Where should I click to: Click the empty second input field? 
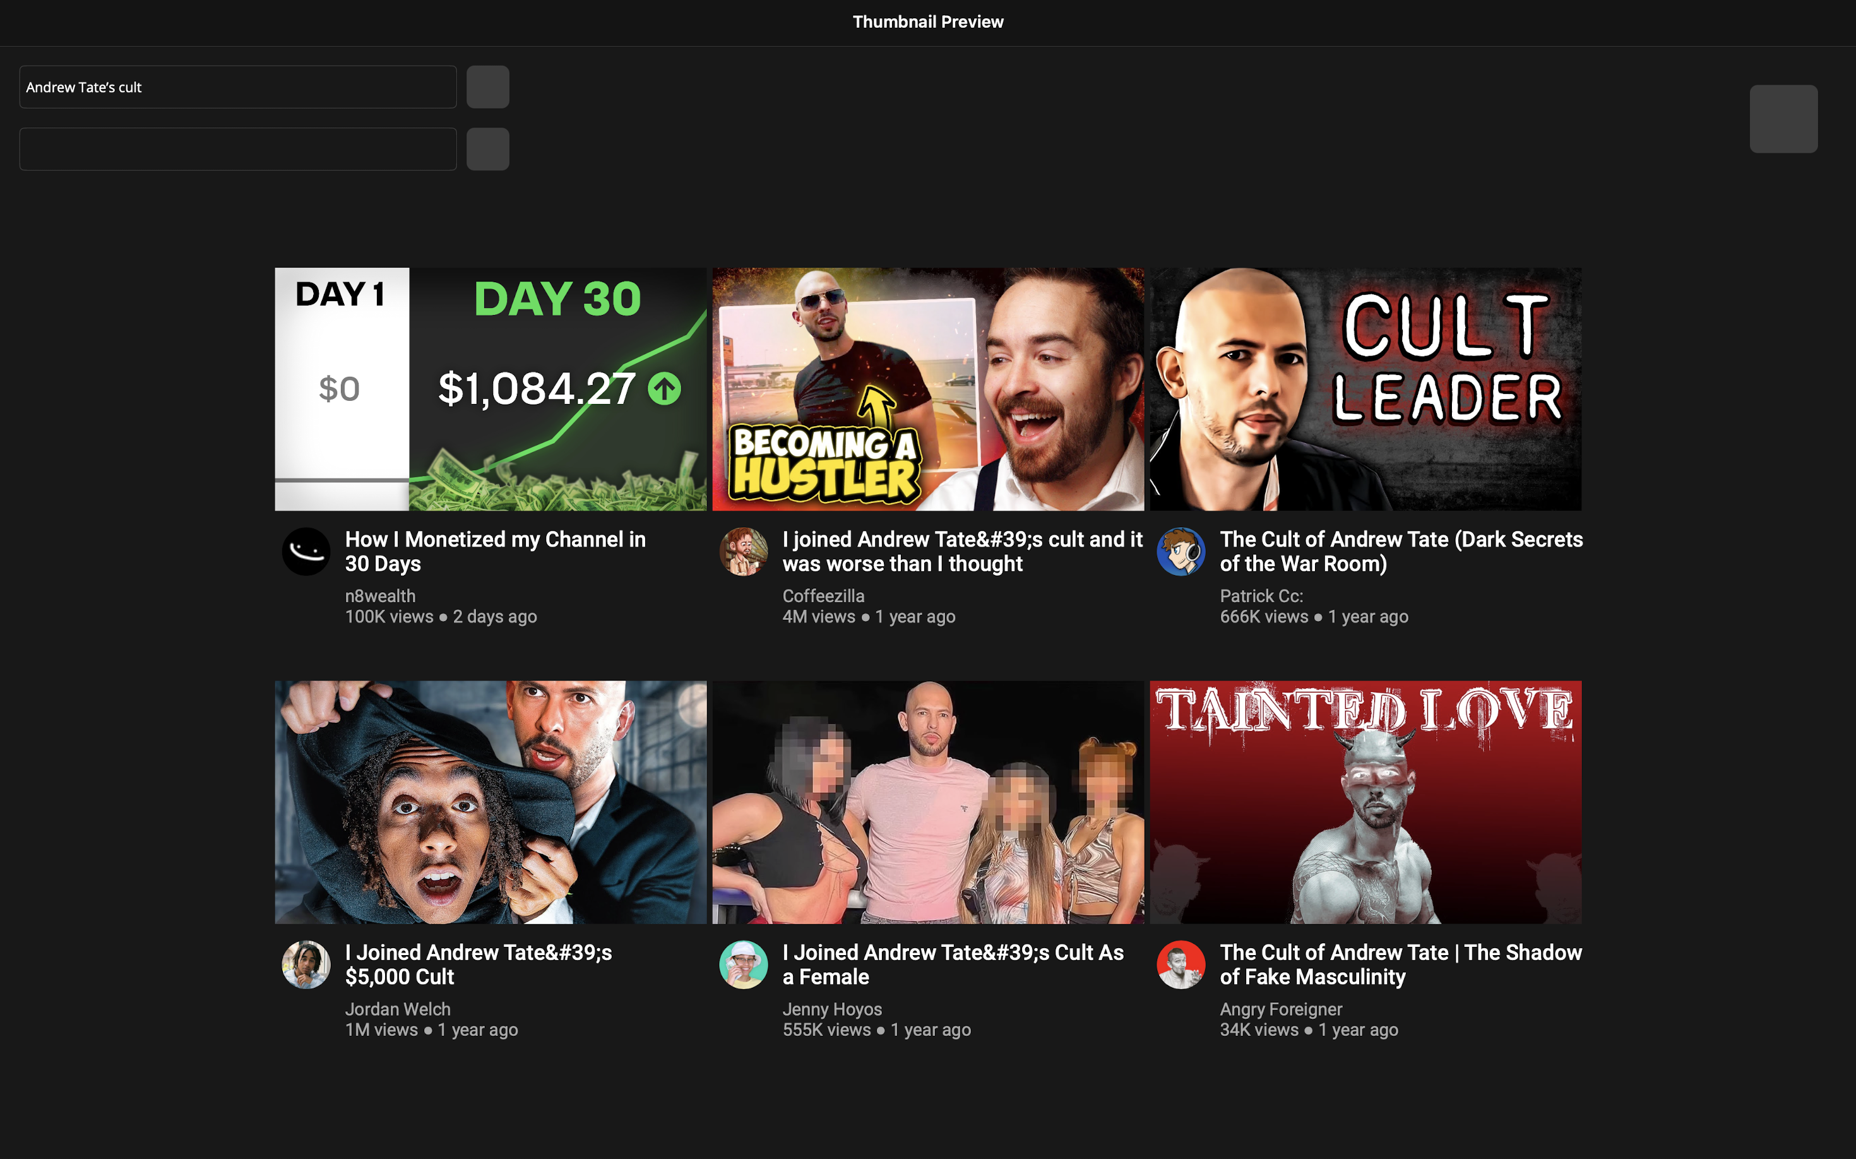(x=237, y=149)
